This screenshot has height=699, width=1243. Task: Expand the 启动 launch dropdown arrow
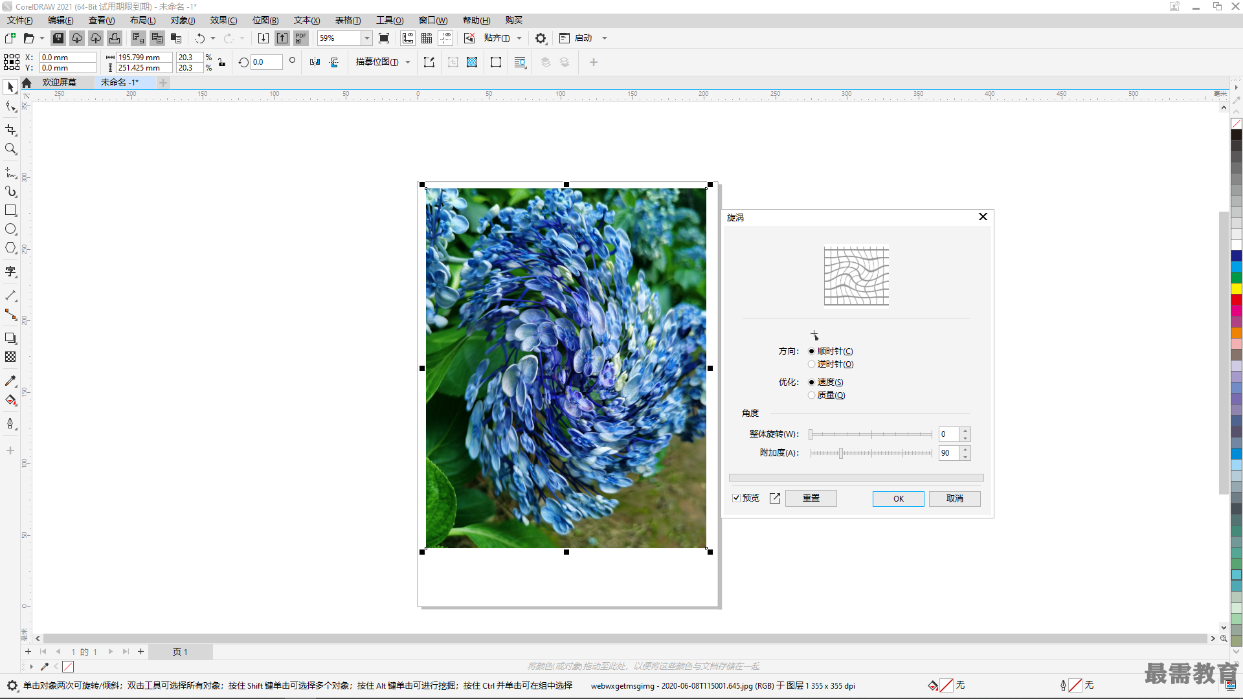click(x=605, y=38)
